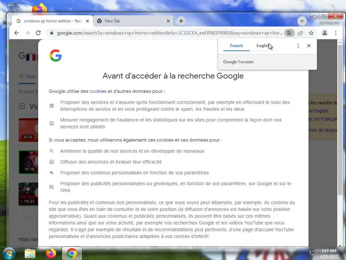Open a new tab with the plus button
Screen dimensions: 346x260
181,21
